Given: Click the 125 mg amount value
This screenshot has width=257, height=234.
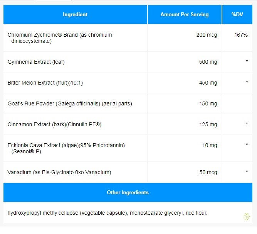Looking at the screenshot, I should [208, 124].
